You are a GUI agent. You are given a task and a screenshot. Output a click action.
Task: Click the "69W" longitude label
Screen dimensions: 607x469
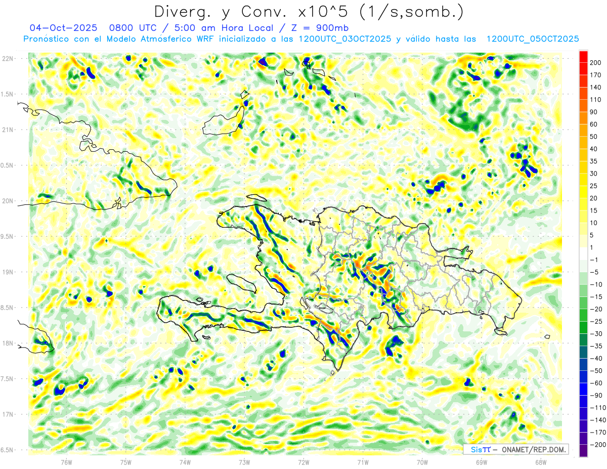482,462
